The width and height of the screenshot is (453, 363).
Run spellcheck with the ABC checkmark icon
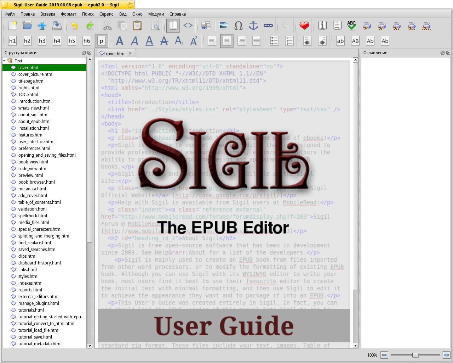[352, 26]
